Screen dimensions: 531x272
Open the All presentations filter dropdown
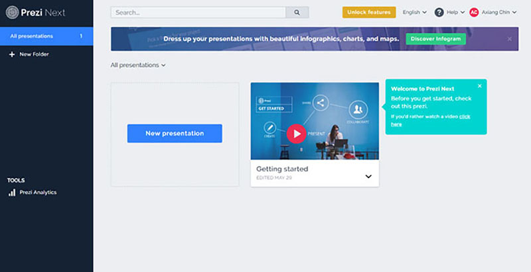click(138, 65)
